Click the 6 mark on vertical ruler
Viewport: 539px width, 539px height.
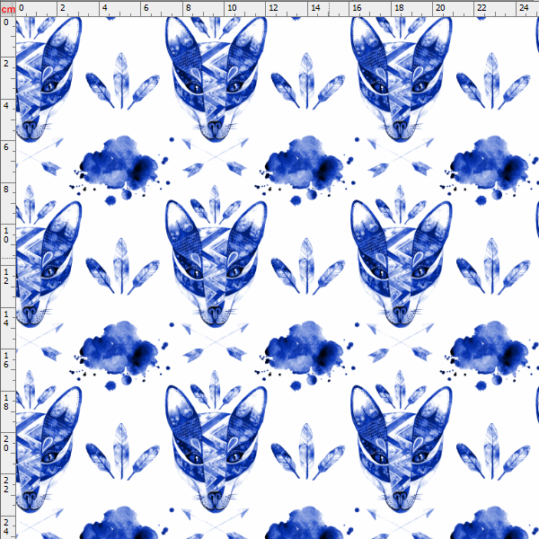coord(6,146)
